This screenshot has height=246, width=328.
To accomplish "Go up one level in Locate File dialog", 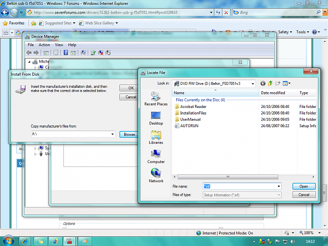I will (270, 83).
